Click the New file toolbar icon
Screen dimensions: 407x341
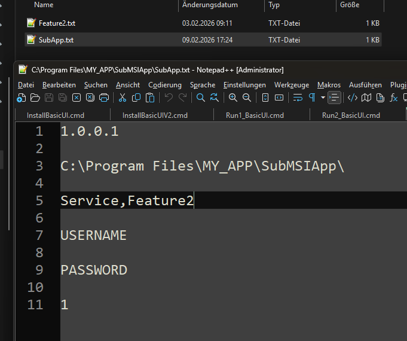(x=22, y=98)
